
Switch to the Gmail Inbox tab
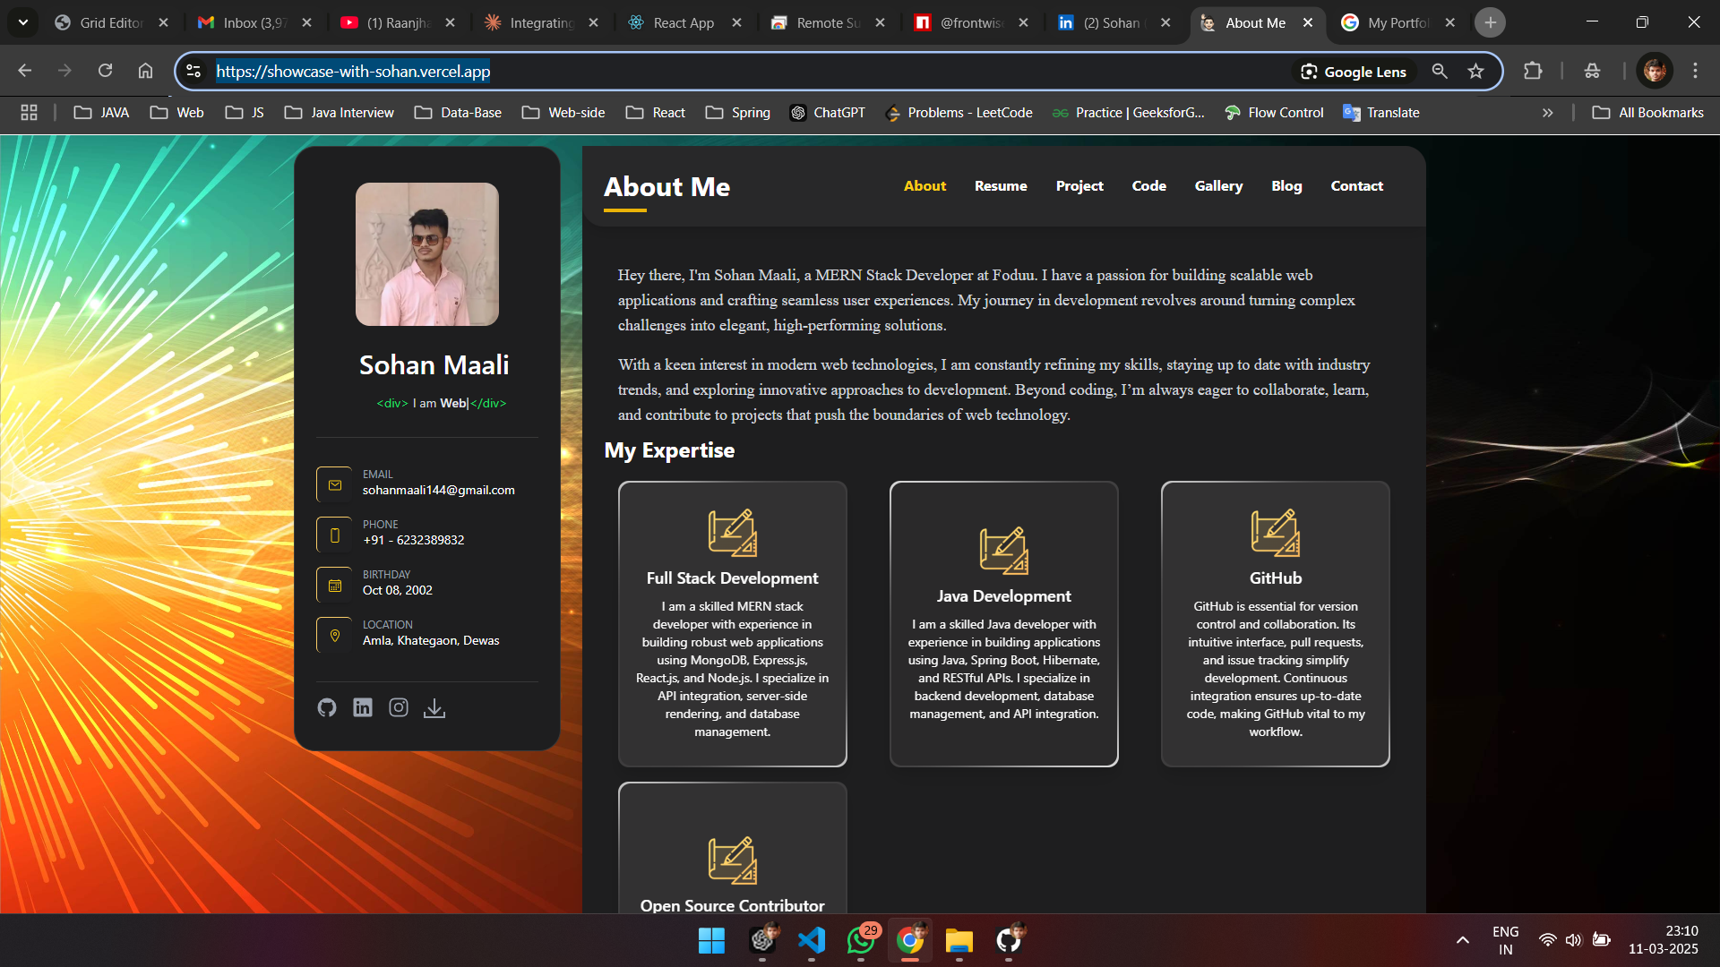click(242, 23)
